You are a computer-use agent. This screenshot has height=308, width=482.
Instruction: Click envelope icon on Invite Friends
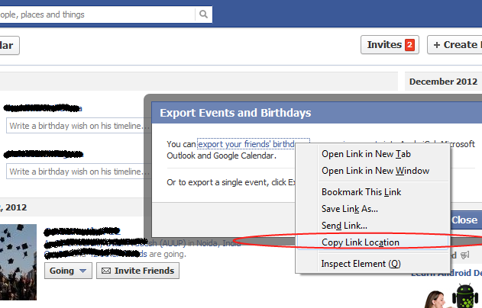[x=107, y=271]
